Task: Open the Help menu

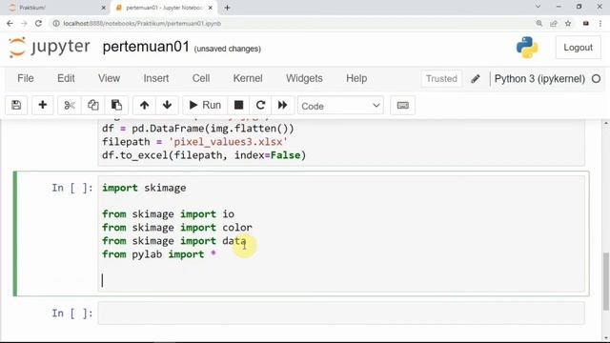Action: click(x=356, y=78)
